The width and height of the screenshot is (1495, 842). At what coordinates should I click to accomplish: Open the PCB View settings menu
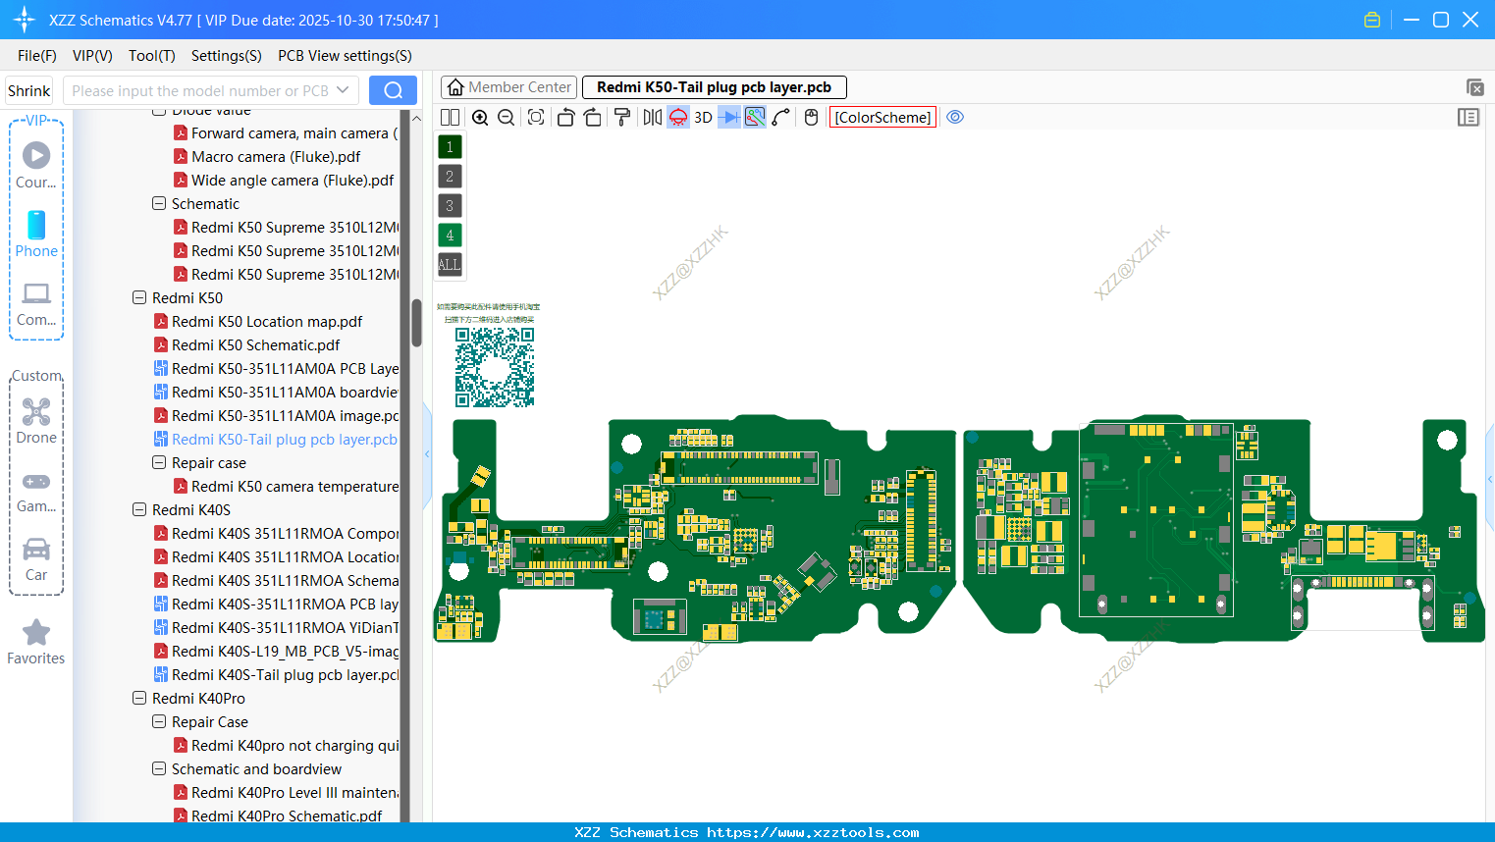tap(345, 56)
